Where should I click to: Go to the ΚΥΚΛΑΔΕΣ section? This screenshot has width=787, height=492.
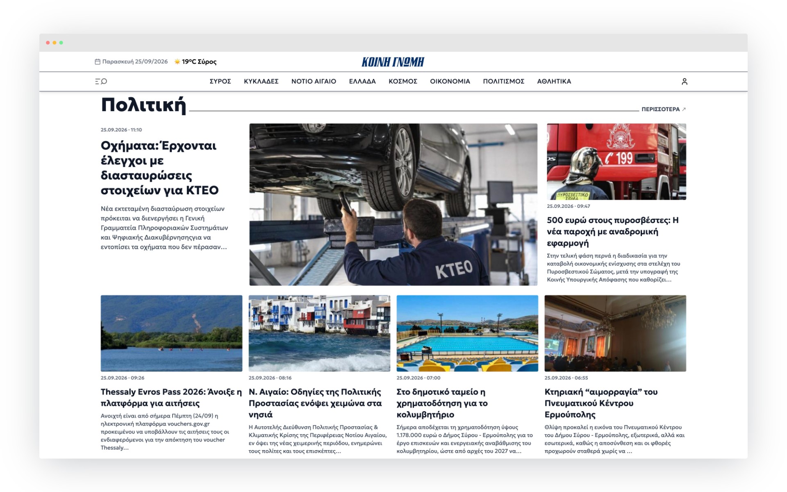261,81
